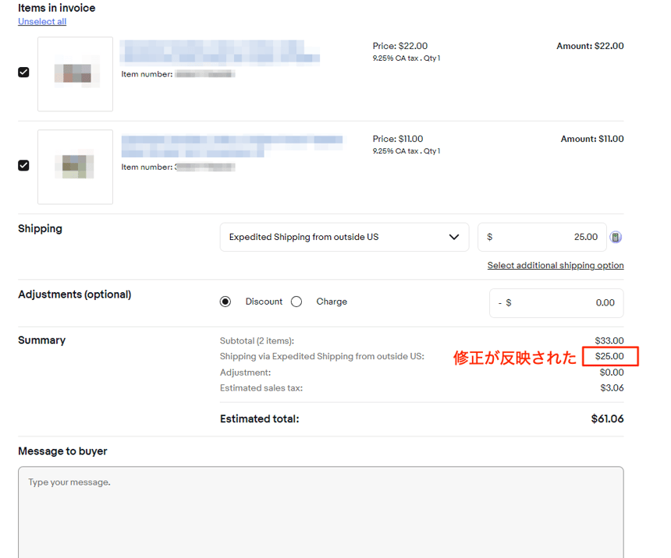Open the shipping cost calculator icon

point(616,238)
